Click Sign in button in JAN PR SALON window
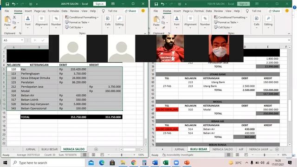The height and width of the screenshot is (167, 297). point(99,4)
